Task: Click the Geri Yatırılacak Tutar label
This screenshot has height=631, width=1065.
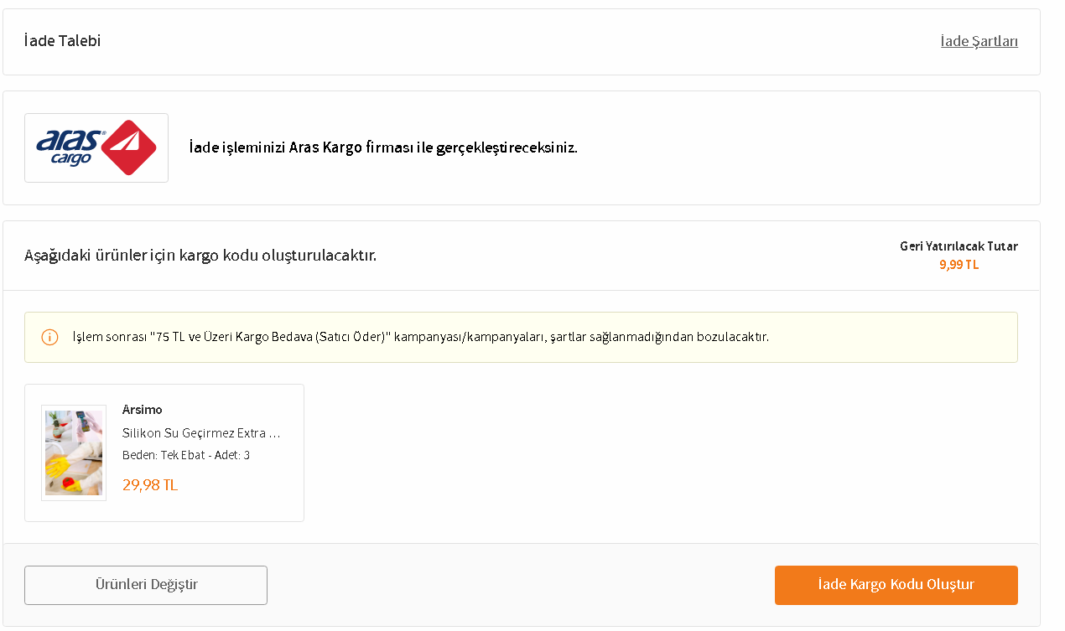Action: (x=958, y=246)
